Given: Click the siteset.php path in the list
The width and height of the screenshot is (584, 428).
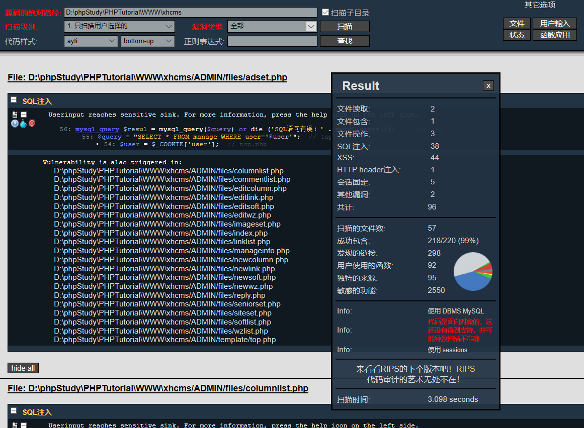Looking at the screenshot, I should click(x=163, y=313).
